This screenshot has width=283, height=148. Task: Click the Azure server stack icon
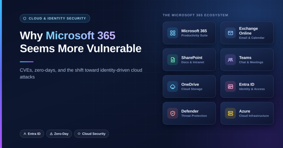point(230,113)
